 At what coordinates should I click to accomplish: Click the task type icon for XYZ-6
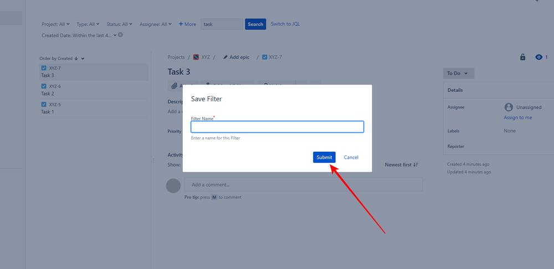[44, 86]
